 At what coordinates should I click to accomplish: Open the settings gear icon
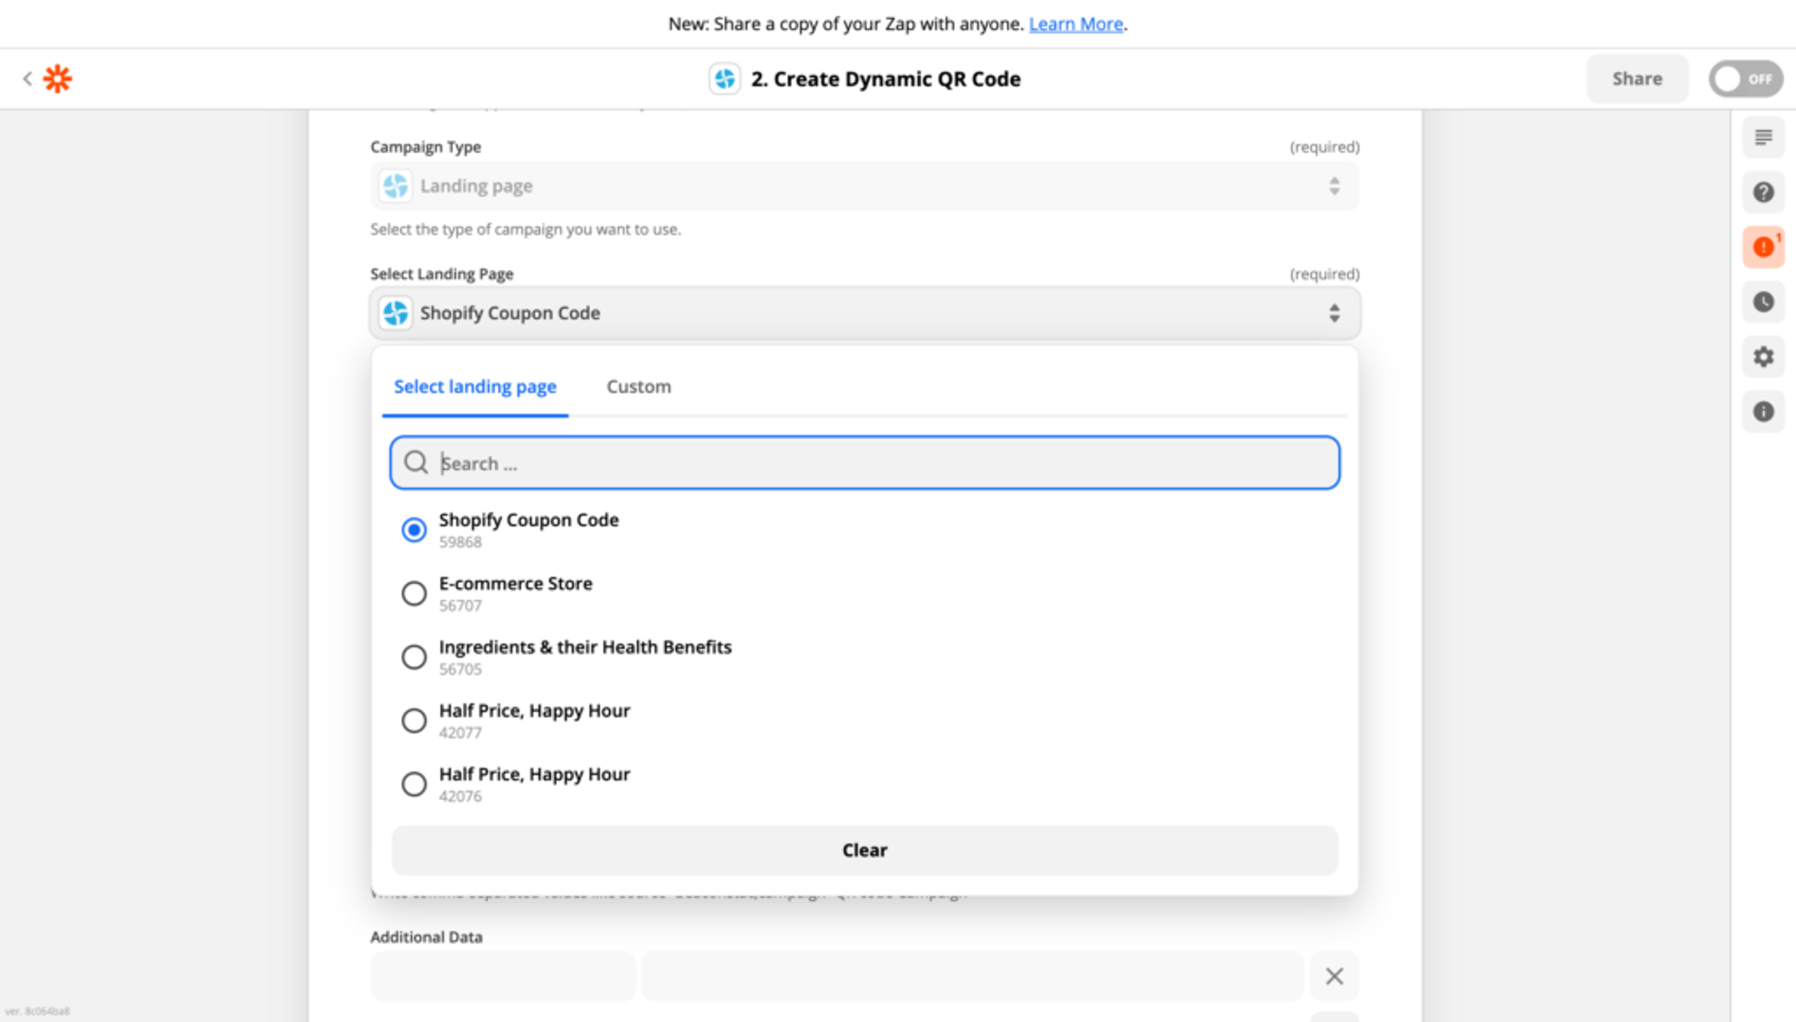click(x=1763, y=357)
